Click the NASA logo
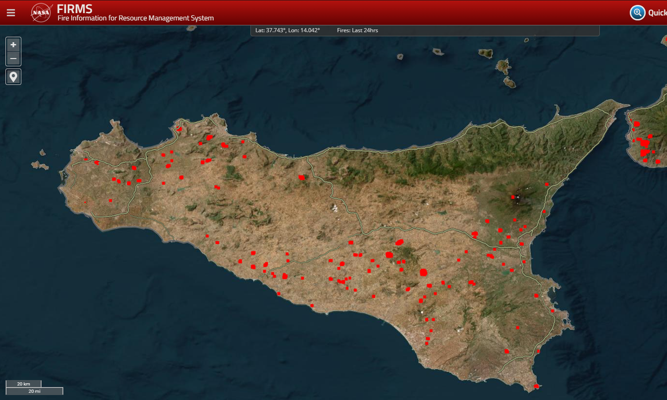 click(x=42, y=13)
